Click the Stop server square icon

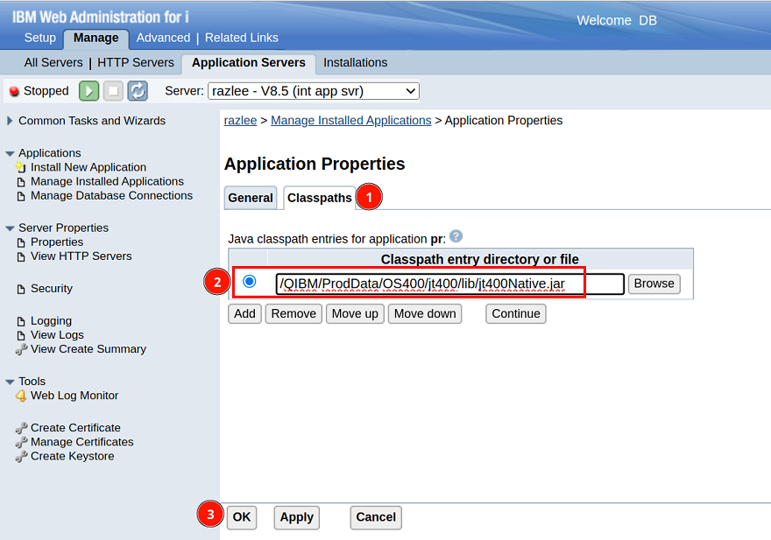113,91
